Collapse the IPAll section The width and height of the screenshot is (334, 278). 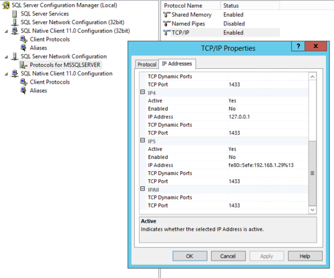[142, 189]
